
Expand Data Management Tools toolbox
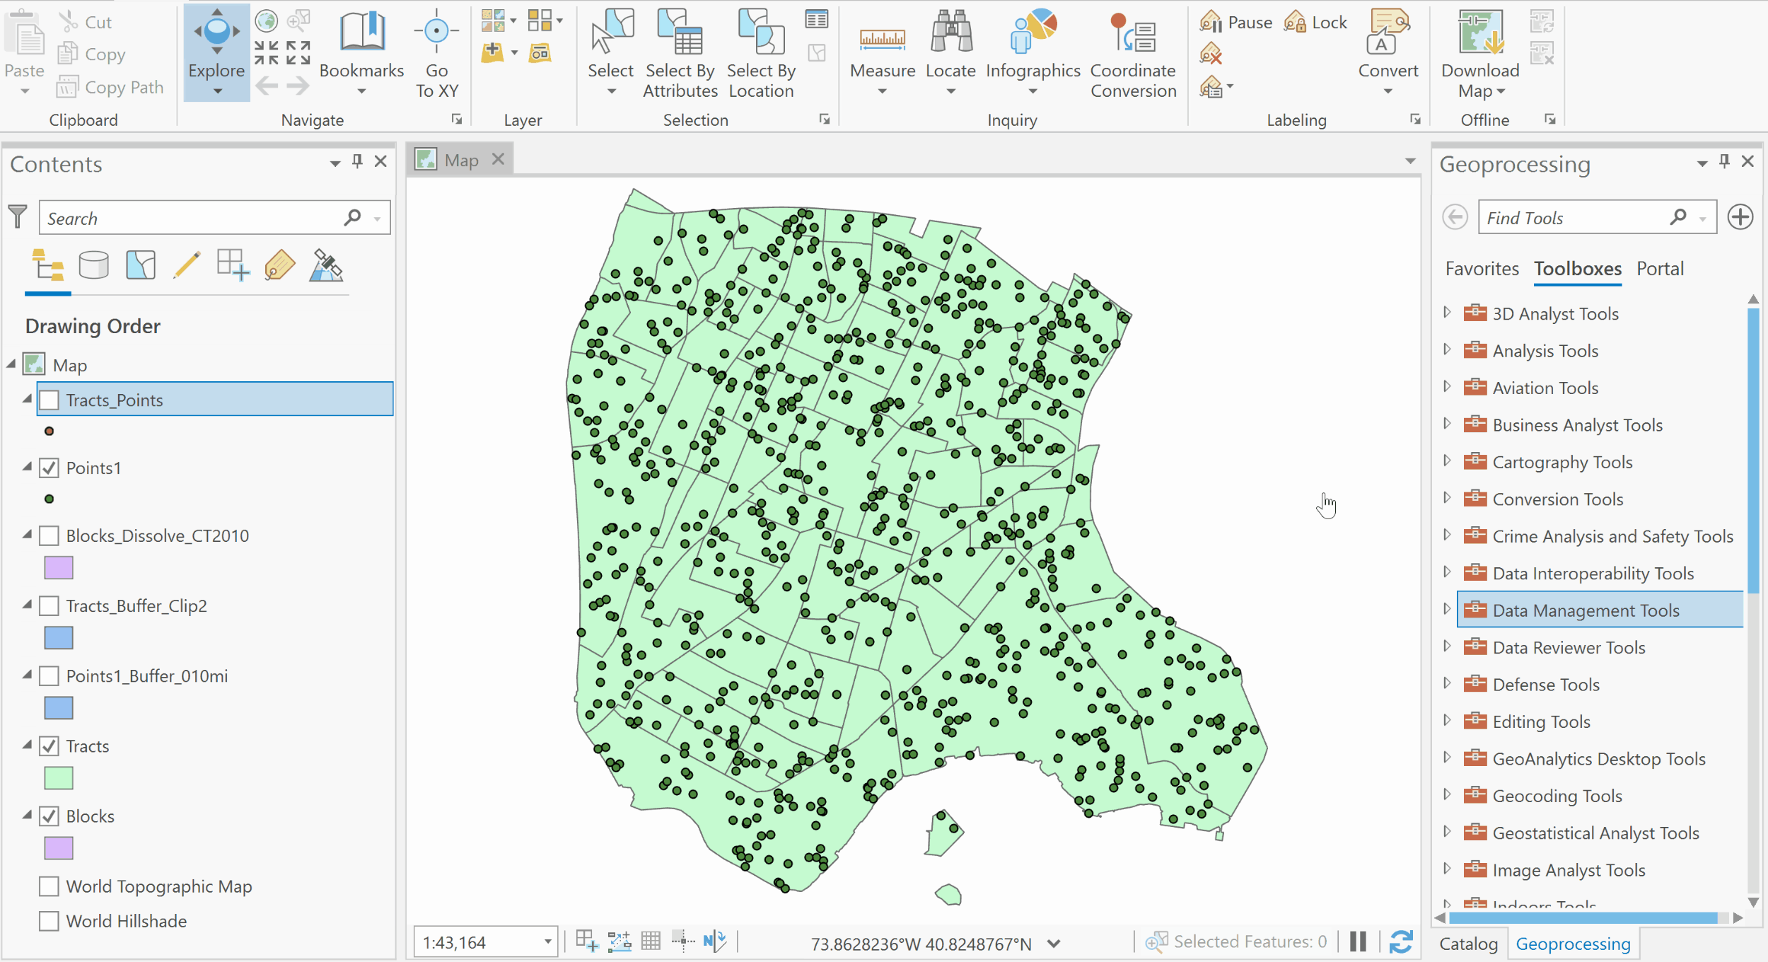[x=1447, y=610]
